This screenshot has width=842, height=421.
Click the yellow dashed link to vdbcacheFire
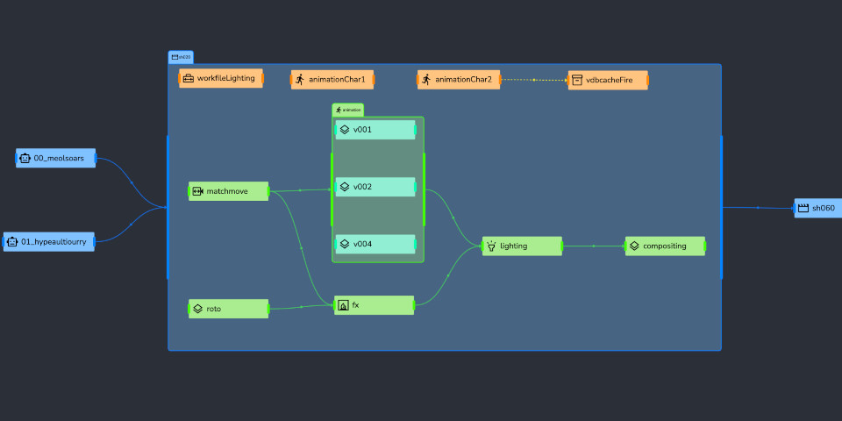pyautogui.click(x=534, y=80)
